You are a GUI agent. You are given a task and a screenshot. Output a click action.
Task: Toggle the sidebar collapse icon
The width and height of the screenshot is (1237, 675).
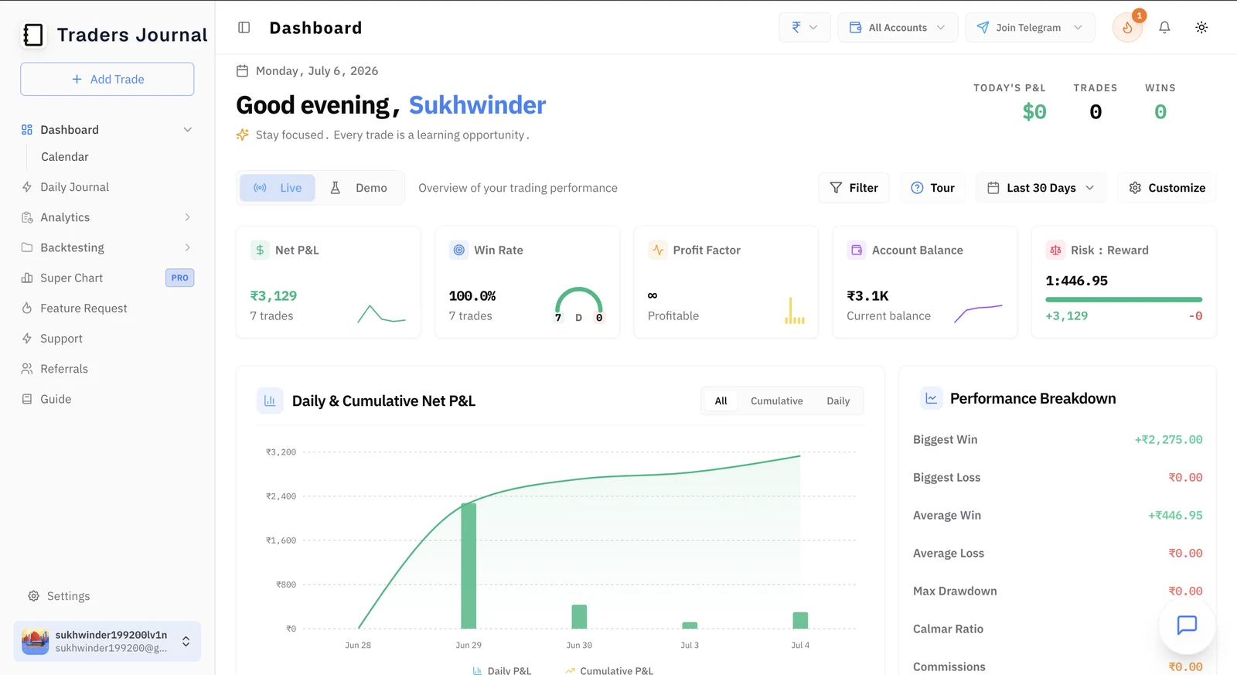pyautogui.click(x=244, y=28)
